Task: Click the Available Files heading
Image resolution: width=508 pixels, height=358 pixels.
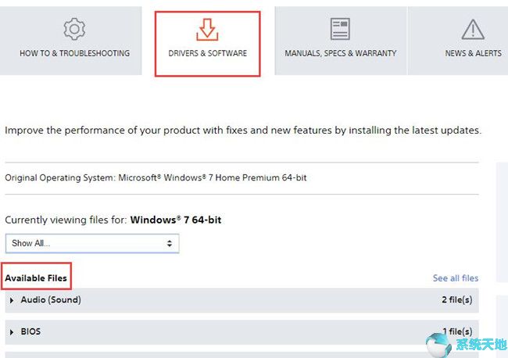Action: coord(36,277)
